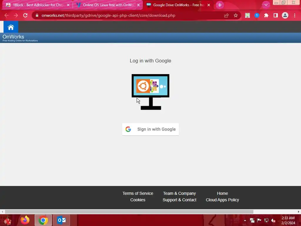The height and width of the screenshot is (226, 301).
Task: Click the Sign in with Google button
Action: tap(150, 129)
